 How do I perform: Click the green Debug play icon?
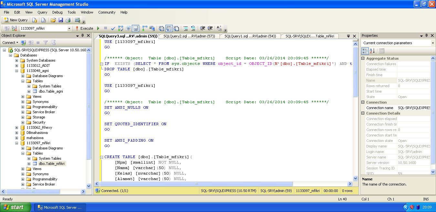98,28
